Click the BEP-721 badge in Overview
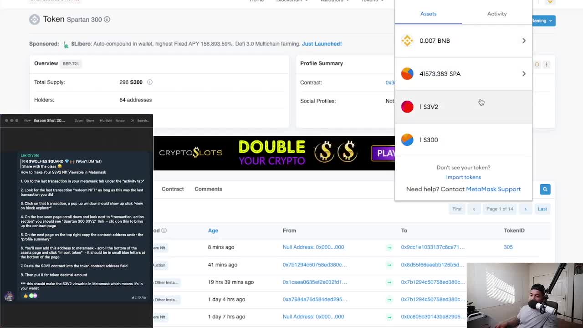Image resolution: width=583 pixels, height=328 pixels. (x=71, y=64)
